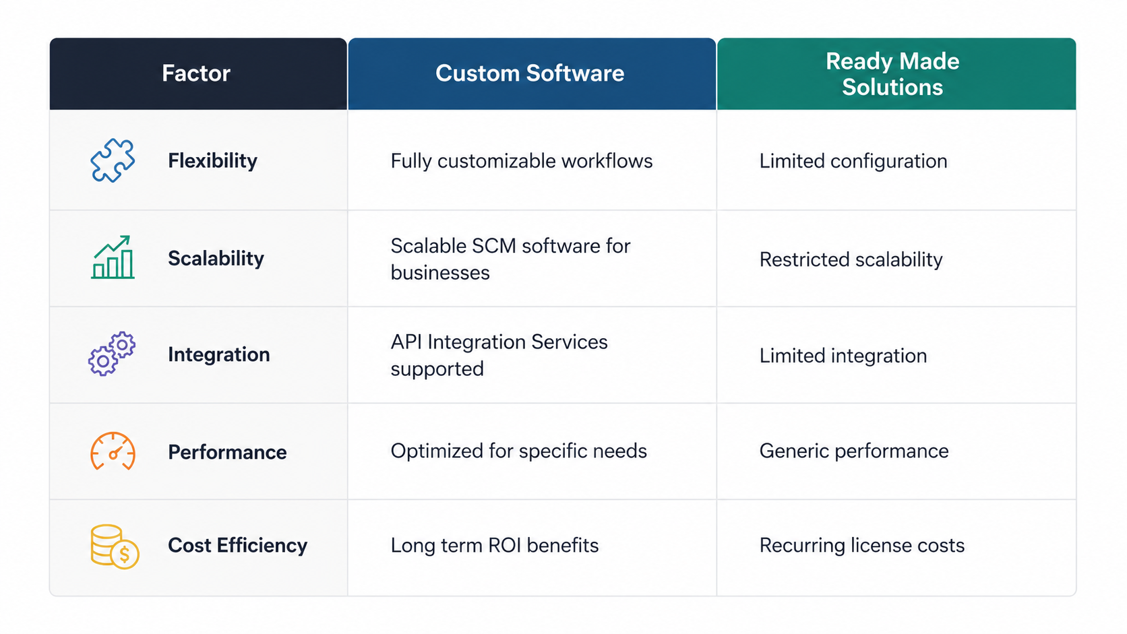Click the Scalability row label
This screenshot has width=1127, height=634.
[x=216, y=258]
